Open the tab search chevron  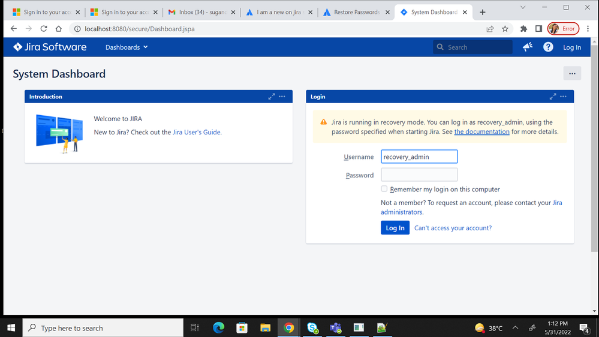(523, 7)
